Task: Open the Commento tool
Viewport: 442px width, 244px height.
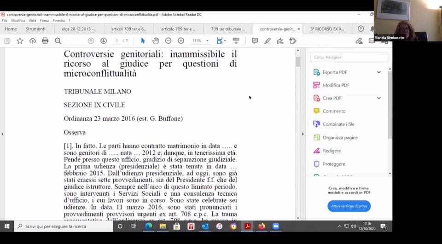Action: point(334,111)
